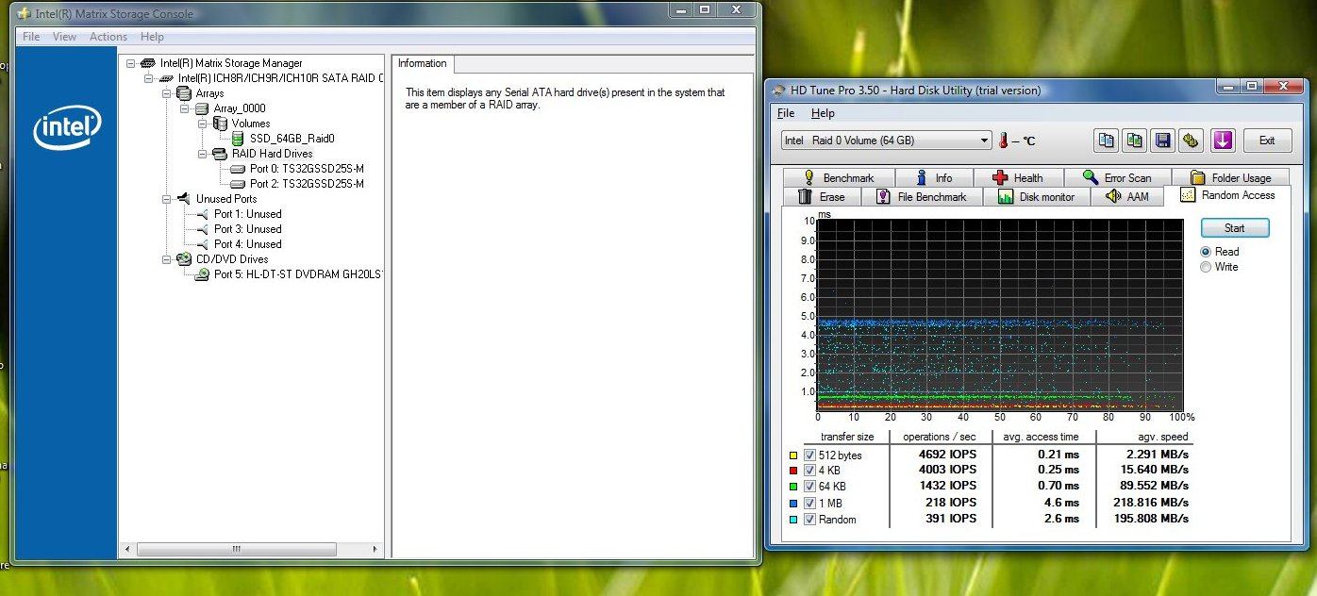Viewport: 1317px width, 596px height.
Task: Click the save floppy disk icon in HD Tune
Action: [1163, 141]
